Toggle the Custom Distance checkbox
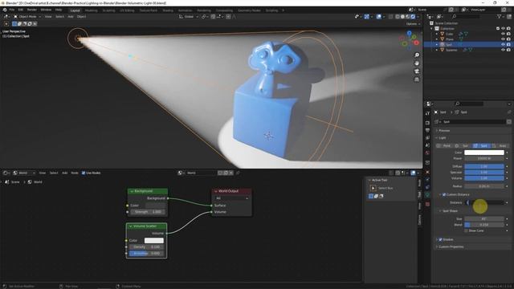 pyautogui.click(x=444, y=194)
